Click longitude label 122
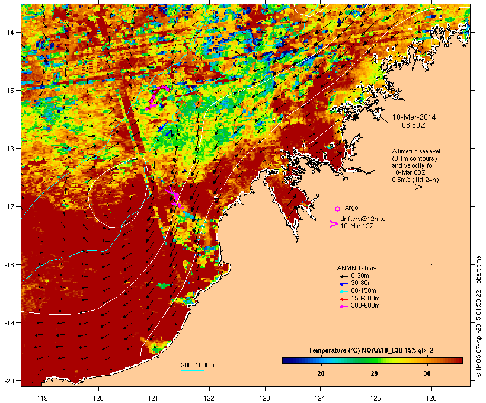 click(x=209, y=398)
